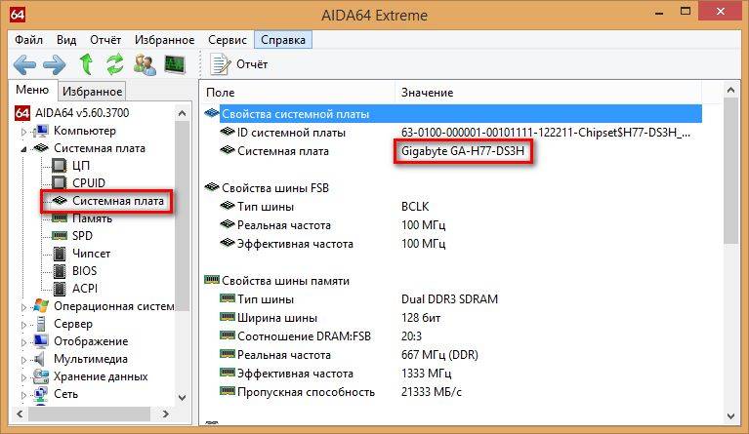Collapse the Системная плата parent node

pyautogui.click(x=23, y=149)
